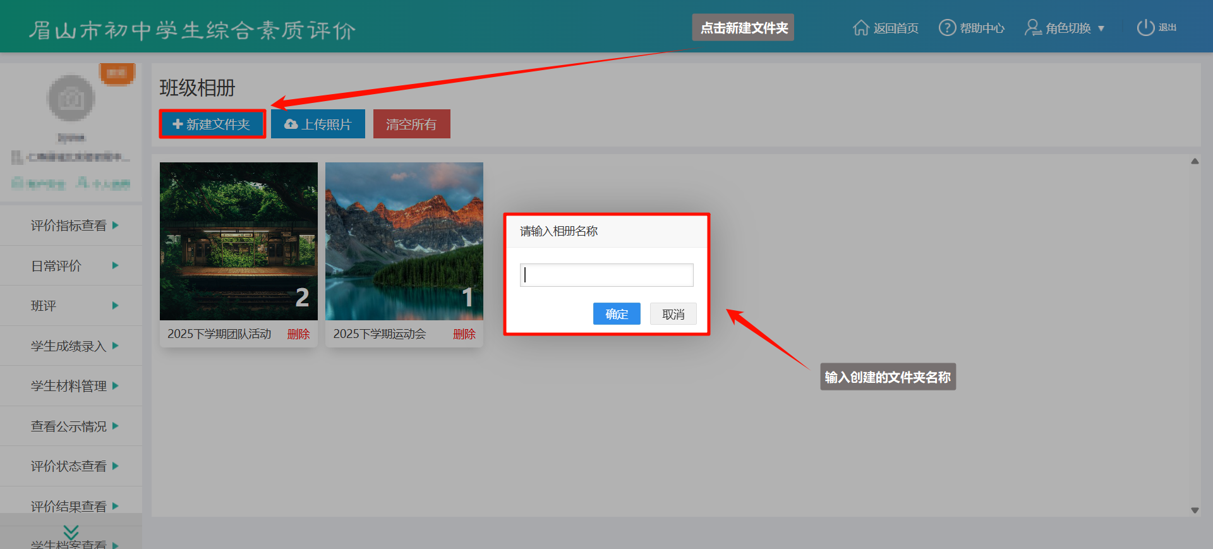Image resolution: width=1213 pixels, height=549 pixels.
Task: Click the power icon to log out
Action: pyautogui.click(x=1145, y=28)
